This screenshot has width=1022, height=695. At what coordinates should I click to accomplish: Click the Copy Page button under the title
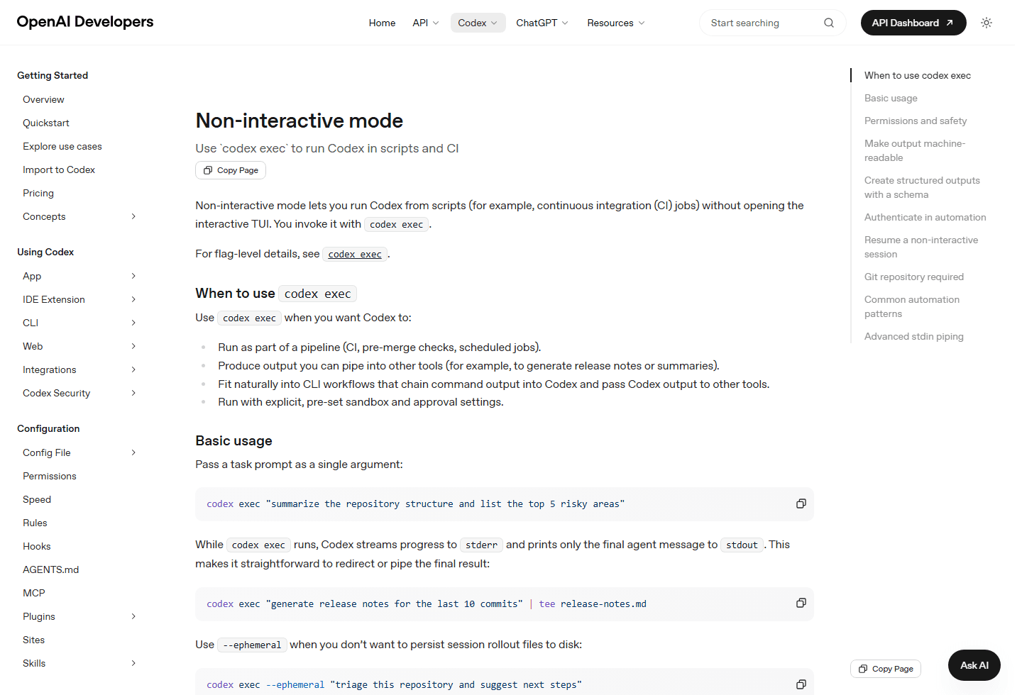(231, 170)
